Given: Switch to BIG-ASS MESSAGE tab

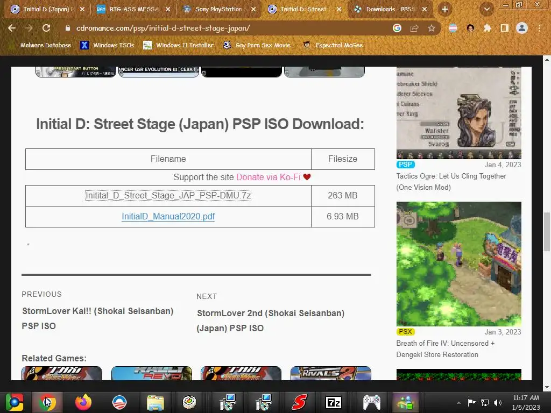Looking at the screenshot, I should tap(132, 9).
